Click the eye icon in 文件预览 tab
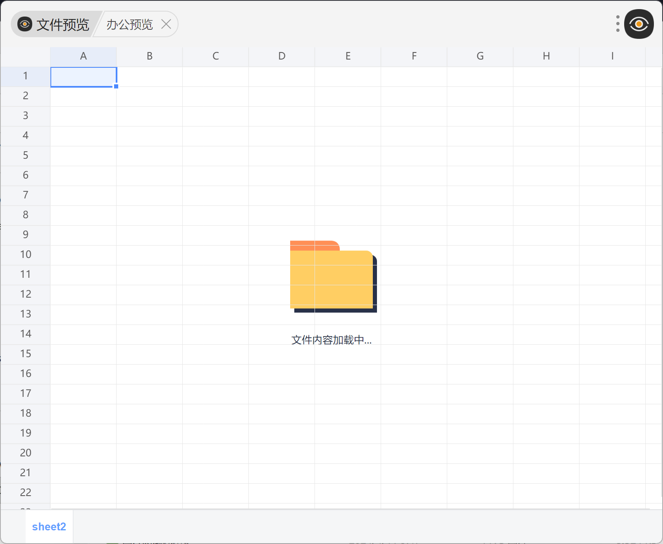Screen dimensions: 663x544 [x=25, y=24]
